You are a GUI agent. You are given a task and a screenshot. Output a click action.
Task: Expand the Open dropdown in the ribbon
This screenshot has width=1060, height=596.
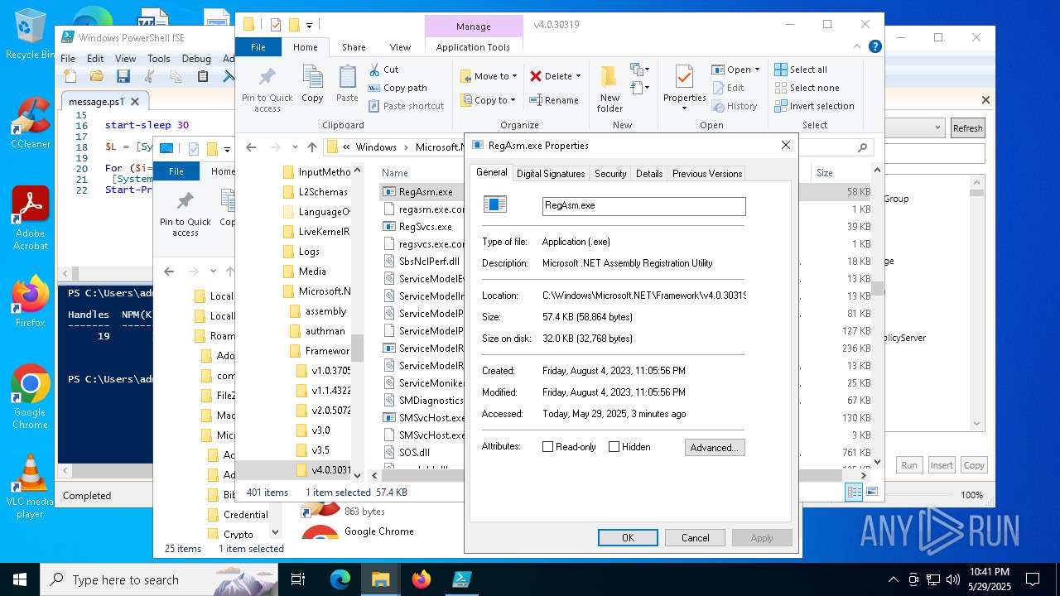[x=758, y=70]
